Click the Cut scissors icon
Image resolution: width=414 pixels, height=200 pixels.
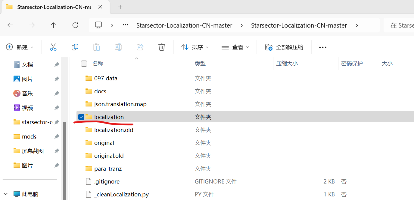point(53,47)
